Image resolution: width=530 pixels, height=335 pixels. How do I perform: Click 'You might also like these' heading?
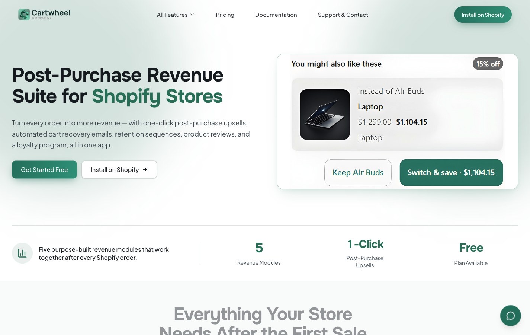click(336, 64)
